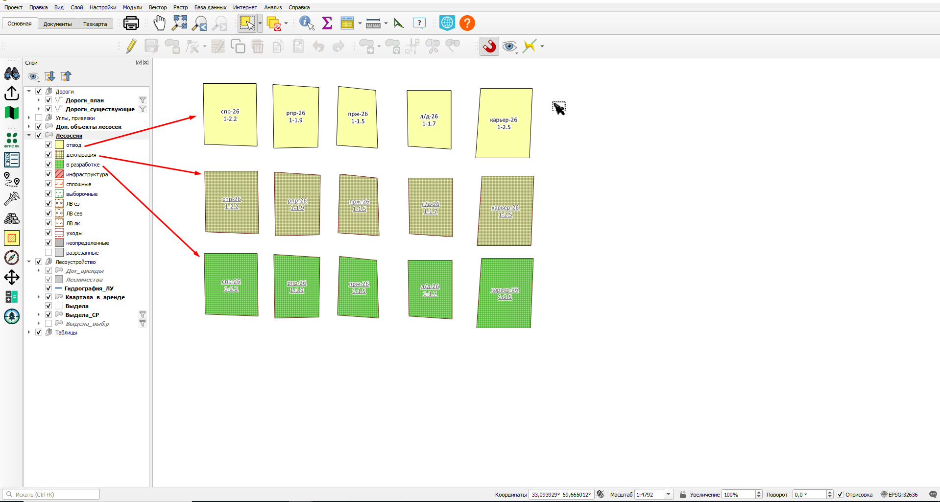Open the statistical summary sigma icon
The image size is (940, 502).
tap(327, 23)
